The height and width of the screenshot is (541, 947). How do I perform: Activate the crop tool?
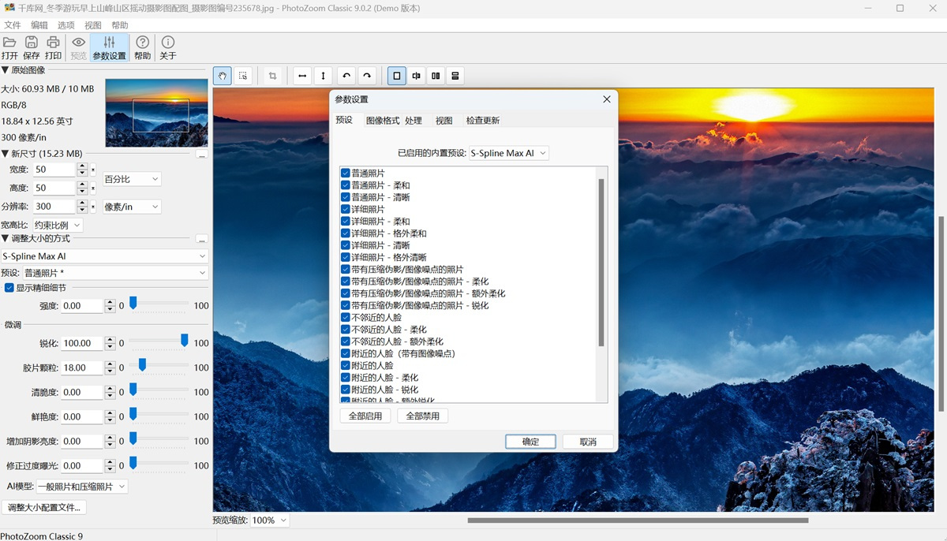click(x=272, y=75)
